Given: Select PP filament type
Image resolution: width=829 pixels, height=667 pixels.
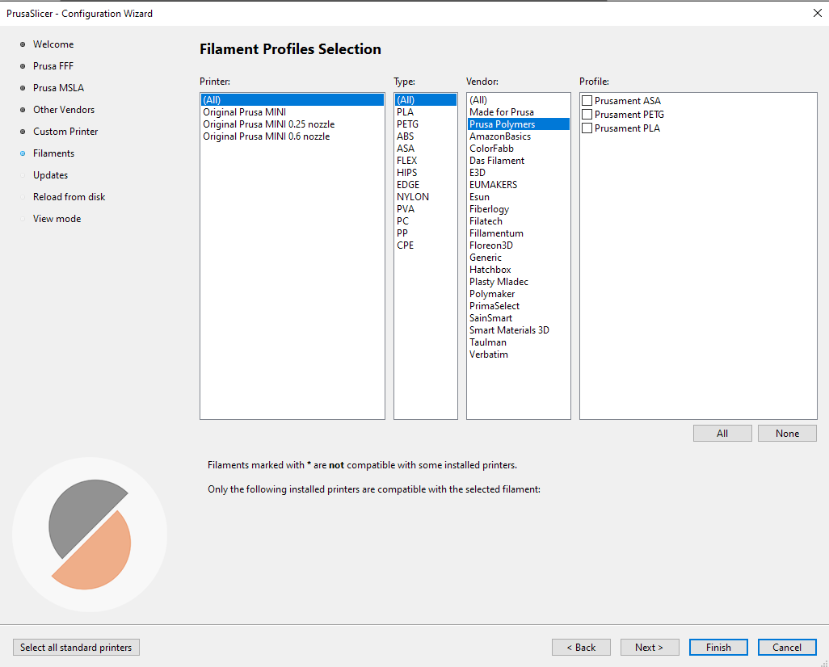Looking at the screenshot, I should coord(426,233).
